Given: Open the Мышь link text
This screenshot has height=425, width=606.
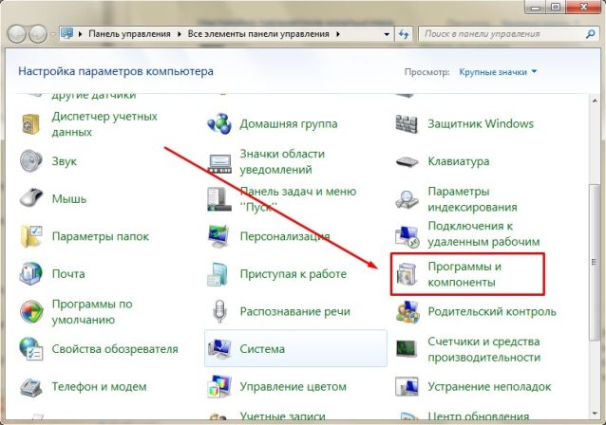Looking at the screenshot, I should 69,199.
